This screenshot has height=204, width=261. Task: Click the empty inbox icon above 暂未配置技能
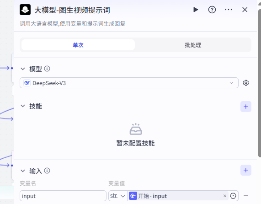136,129
